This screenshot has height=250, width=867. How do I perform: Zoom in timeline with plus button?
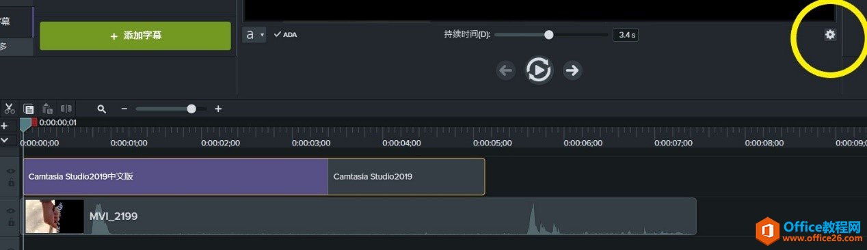(x=218, y=109)
